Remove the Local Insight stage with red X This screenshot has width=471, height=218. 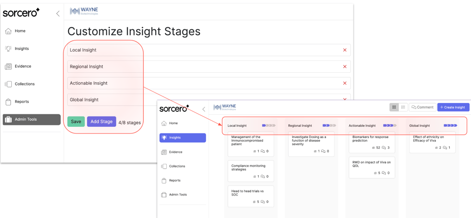pyautogui.click(x=345, y=50)
